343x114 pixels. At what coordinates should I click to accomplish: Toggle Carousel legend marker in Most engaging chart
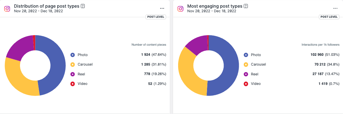pyautogui.click(x=246, y=64)
